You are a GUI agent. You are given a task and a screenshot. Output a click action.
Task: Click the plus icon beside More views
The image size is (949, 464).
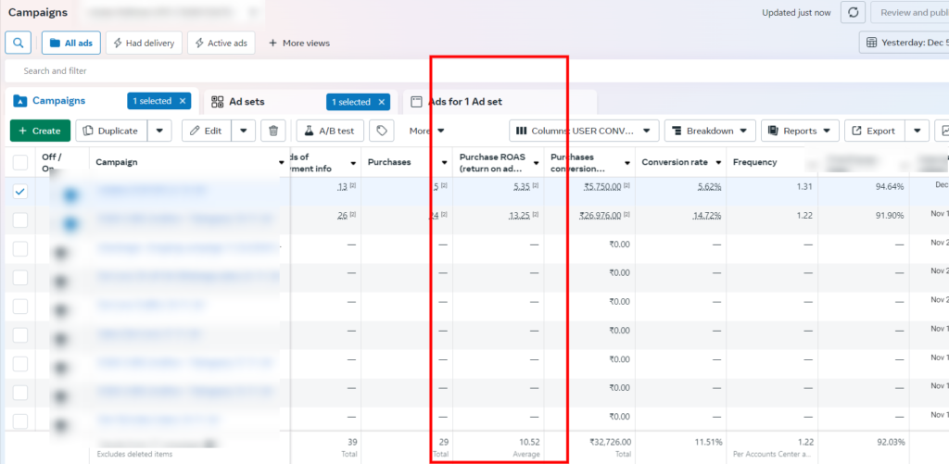coord(272,43)
